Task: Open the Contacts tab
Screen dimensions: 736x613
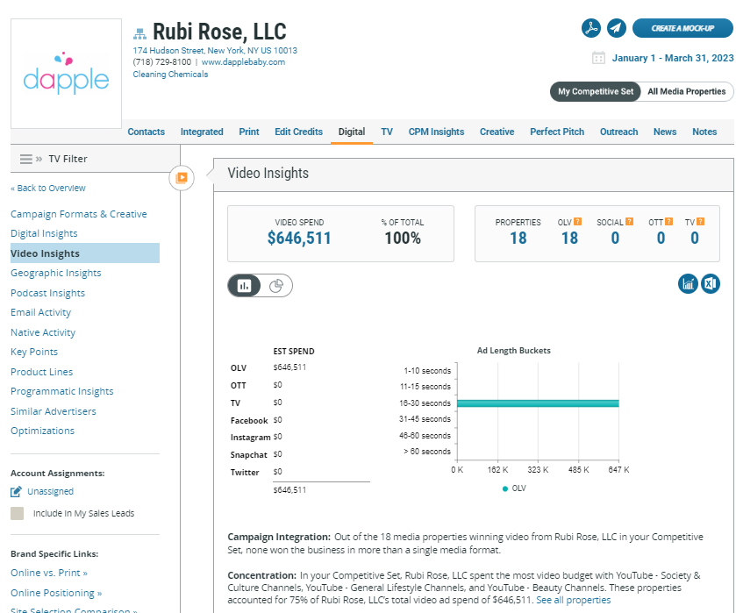Action: [x=146, y=132]
